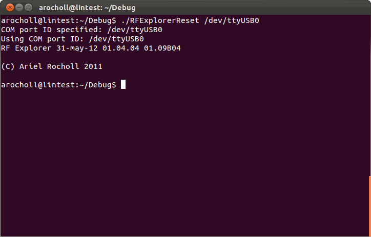371x237 pixels.
Task: Maximize the terminal window
Action: (28, 8)
